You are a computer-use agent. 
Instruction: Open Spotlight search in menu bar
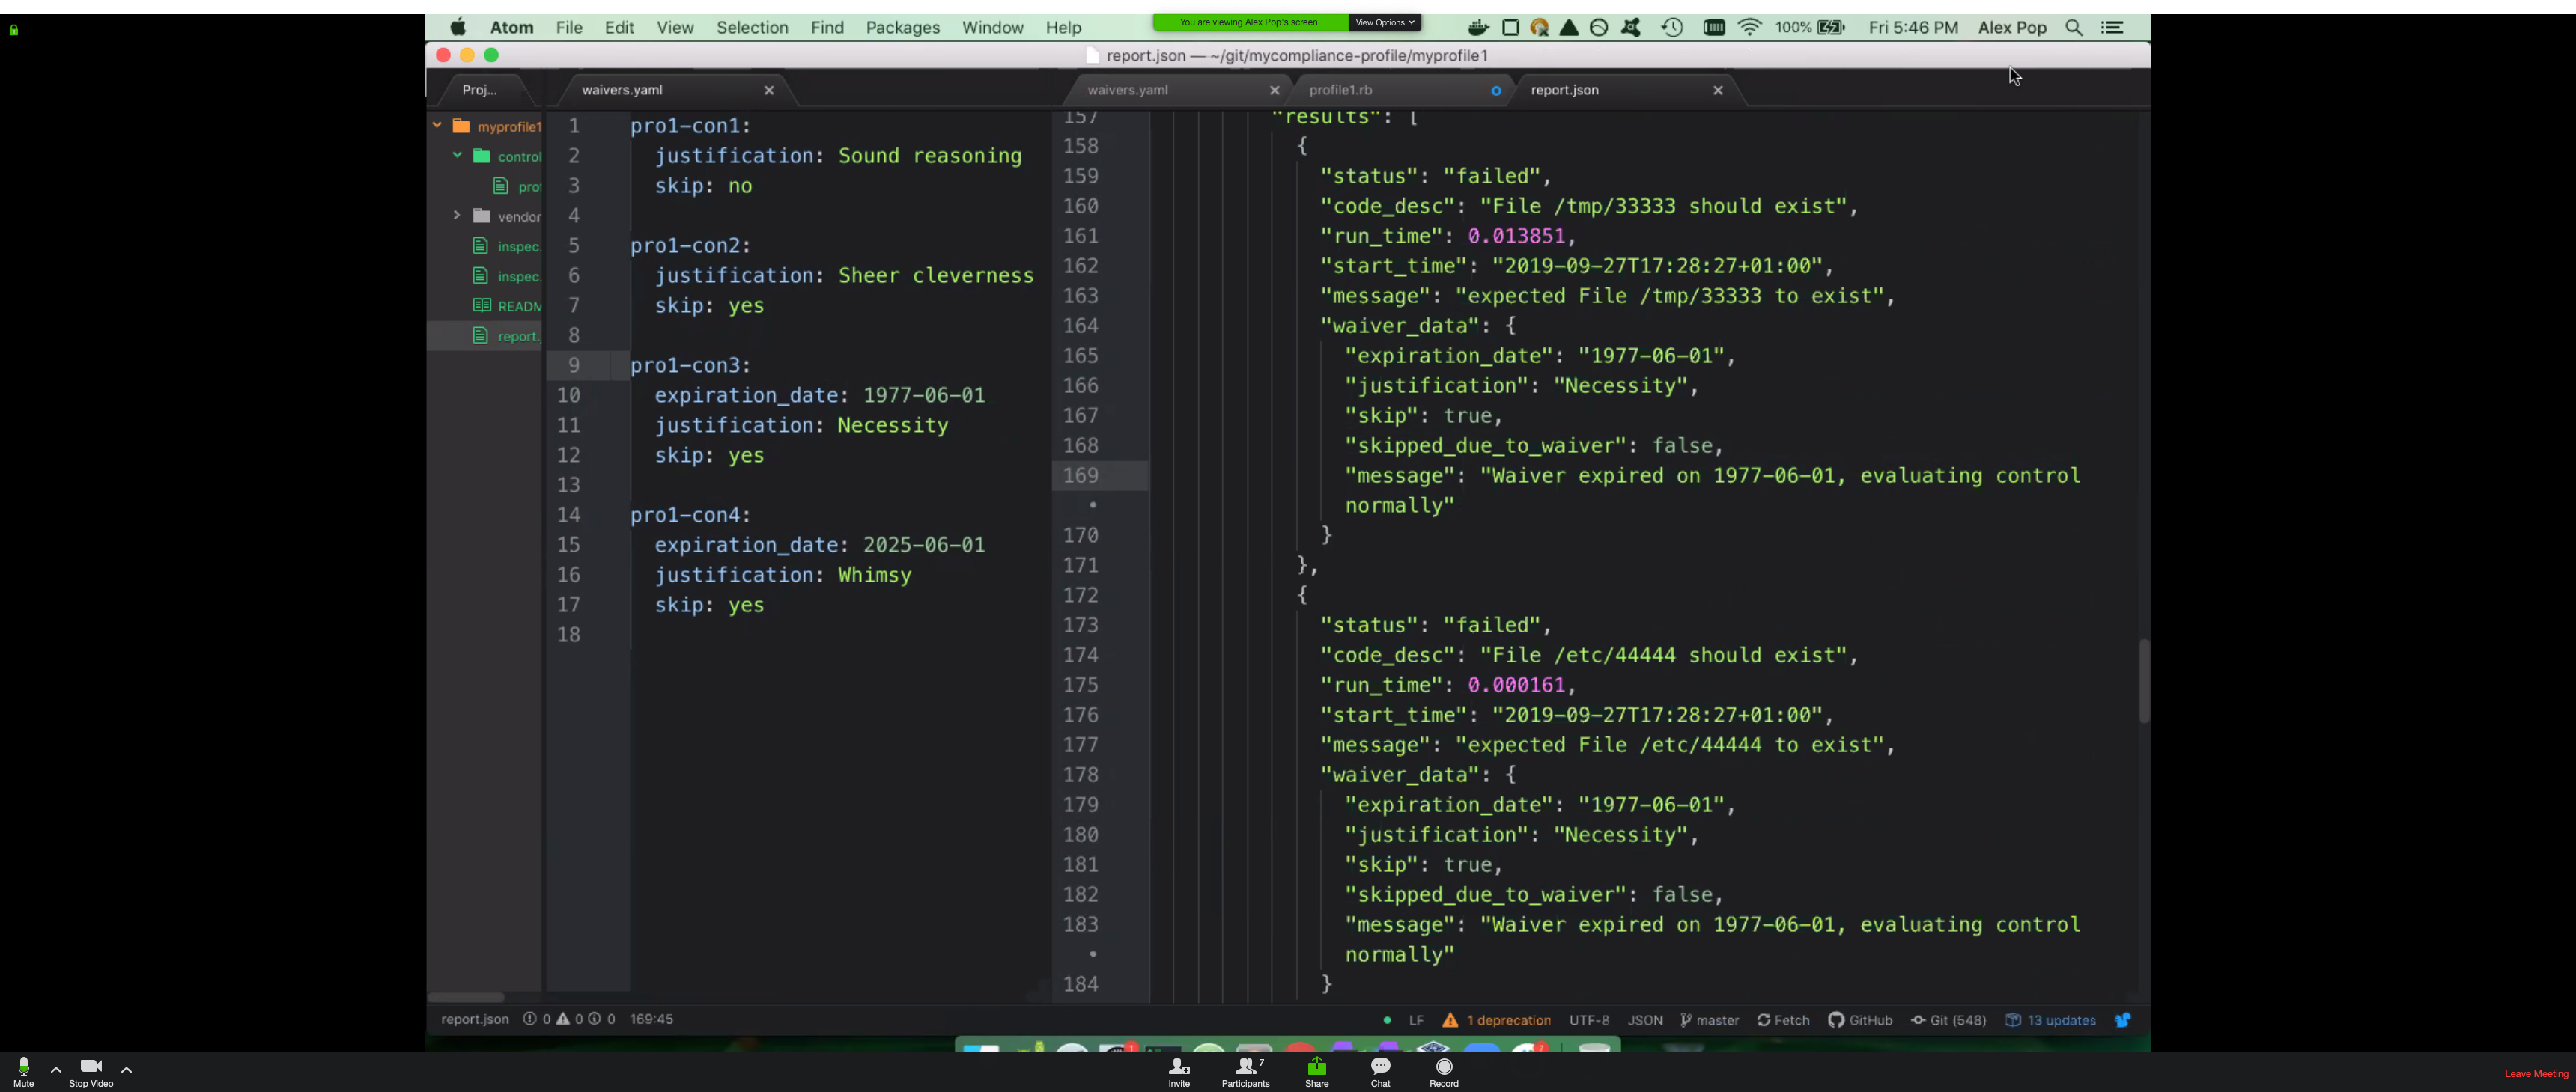click(x=2074, y=28)
